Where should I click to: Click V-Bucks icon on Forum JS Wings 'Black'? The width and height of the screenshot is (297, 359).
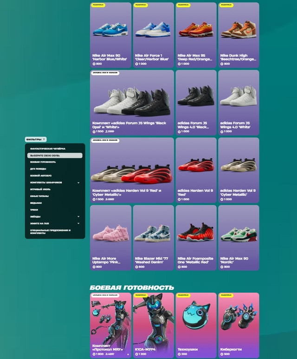[x=179, y=131]
